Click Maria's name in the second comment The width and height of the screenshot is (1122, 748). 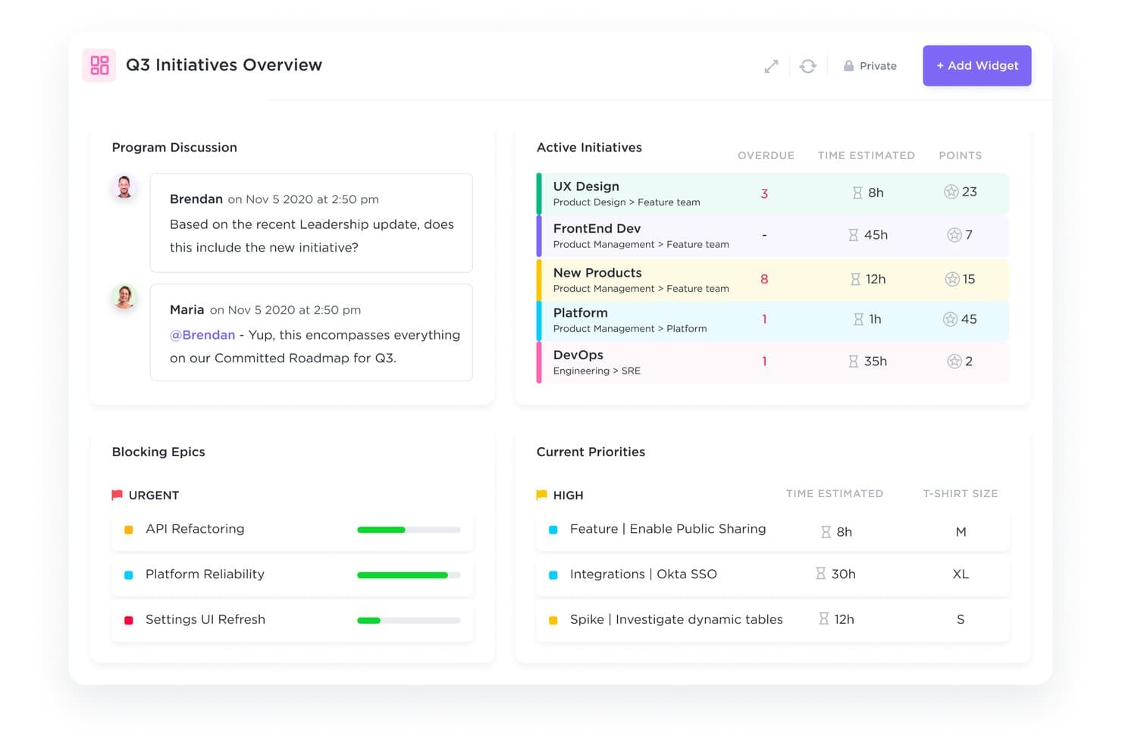click(186, 310)
